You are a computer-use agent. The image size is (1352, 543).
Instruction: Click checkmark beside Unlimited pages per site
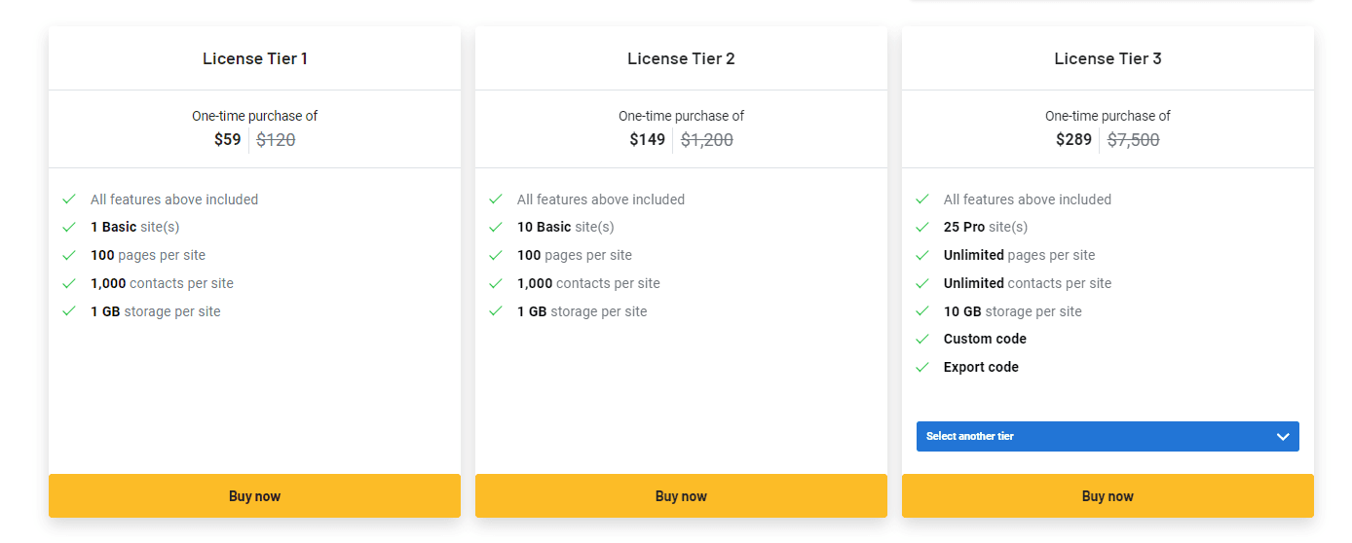922,256
